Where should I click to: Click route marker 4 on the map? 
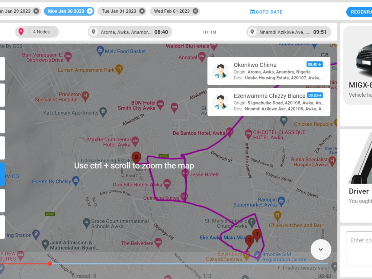pos(257,235)
